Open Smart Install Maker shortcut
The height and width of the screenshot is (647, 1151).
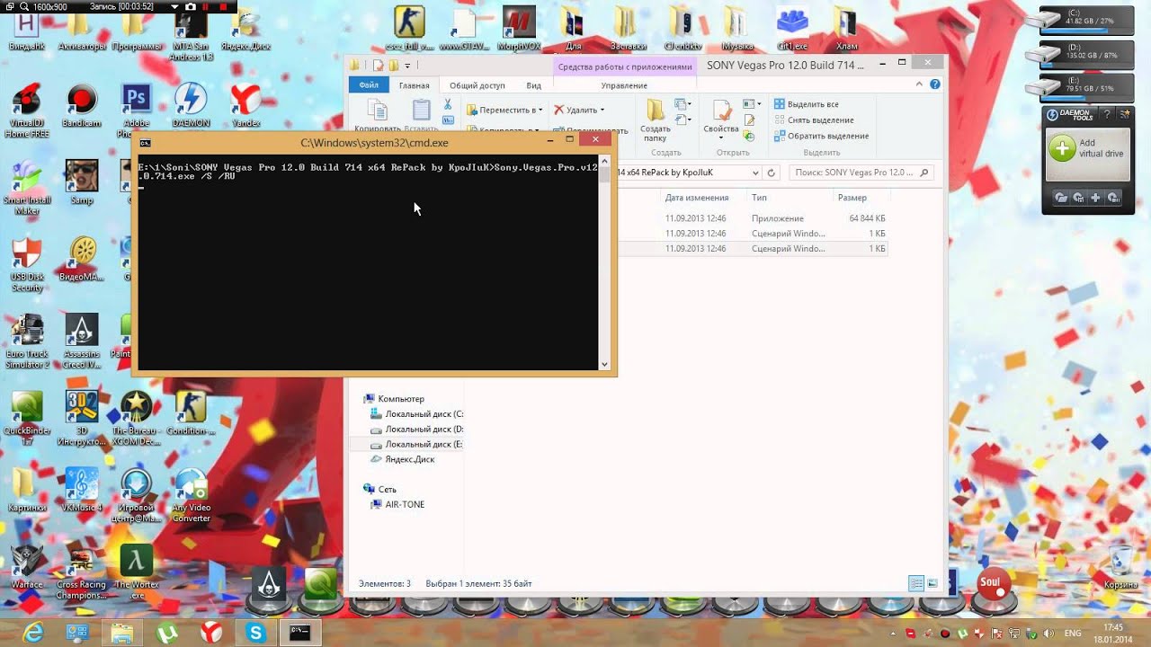pos(27,187)
